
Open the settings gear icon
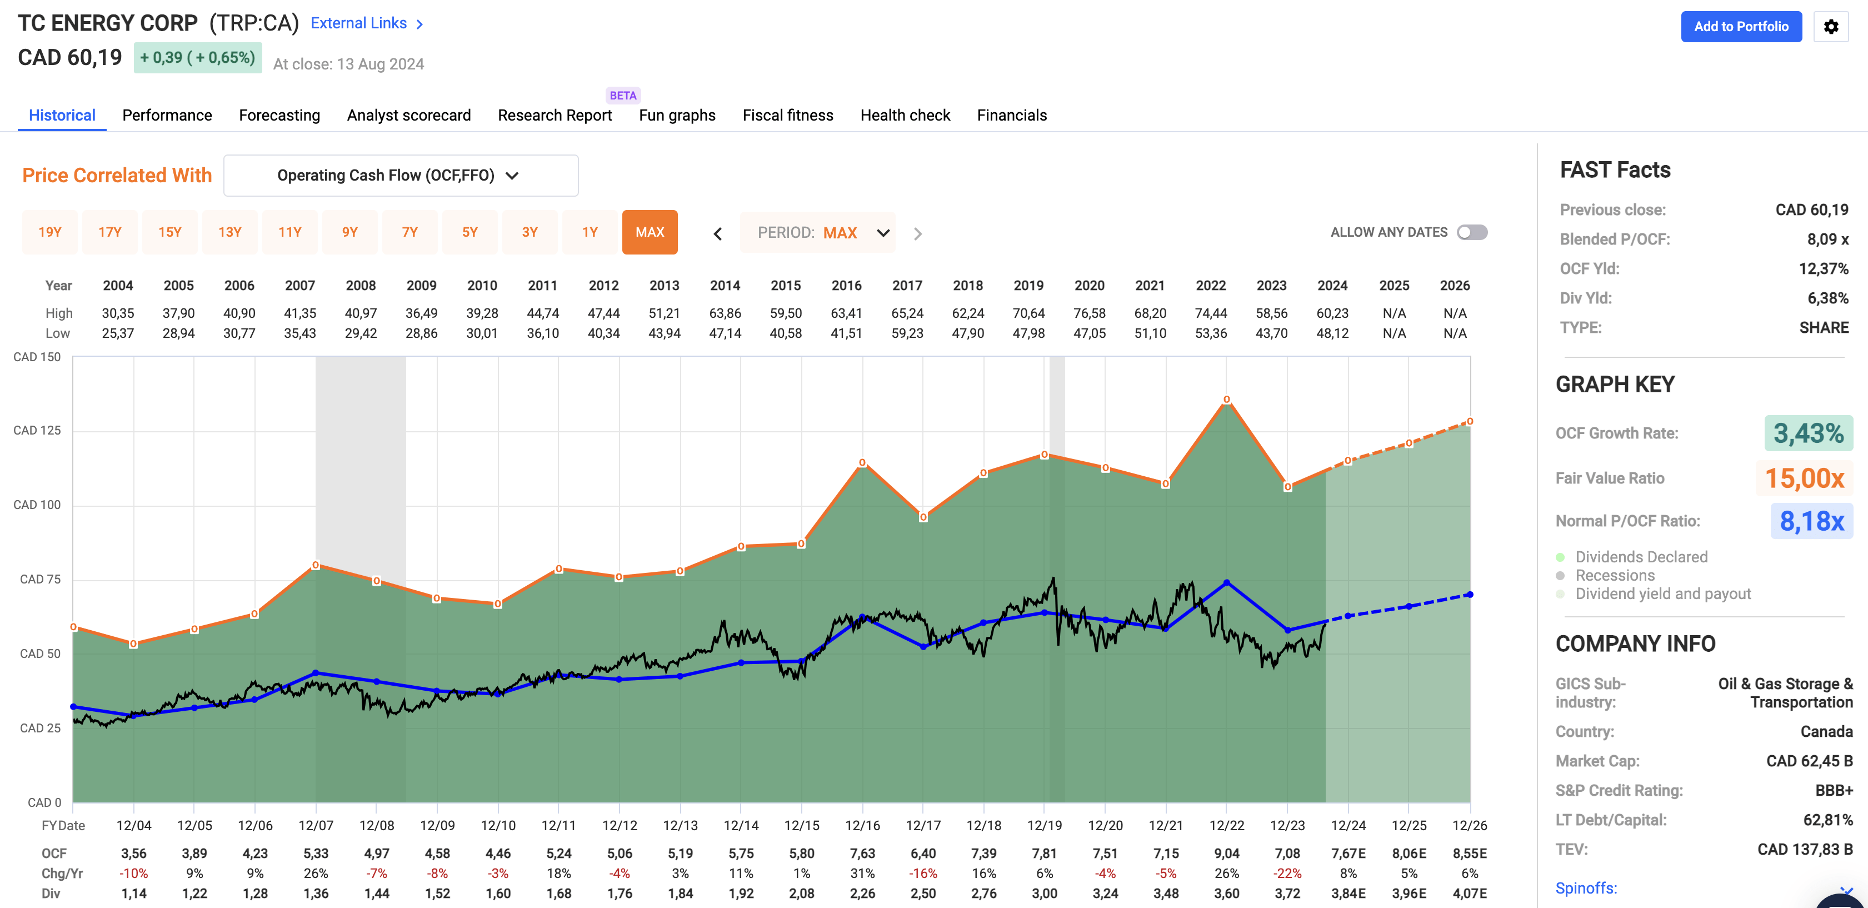(1830, 27)
